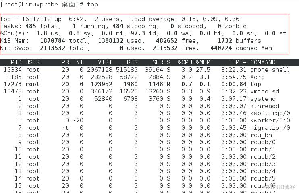Click the 440724 cached Mem value
The height and width of the screenshot is (193, 299).
click(x=221, y=48)
